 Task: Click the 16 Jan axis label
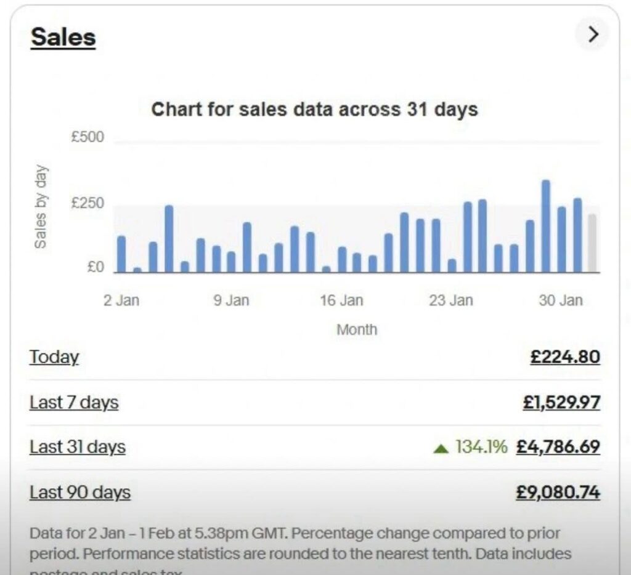[341, 300]
